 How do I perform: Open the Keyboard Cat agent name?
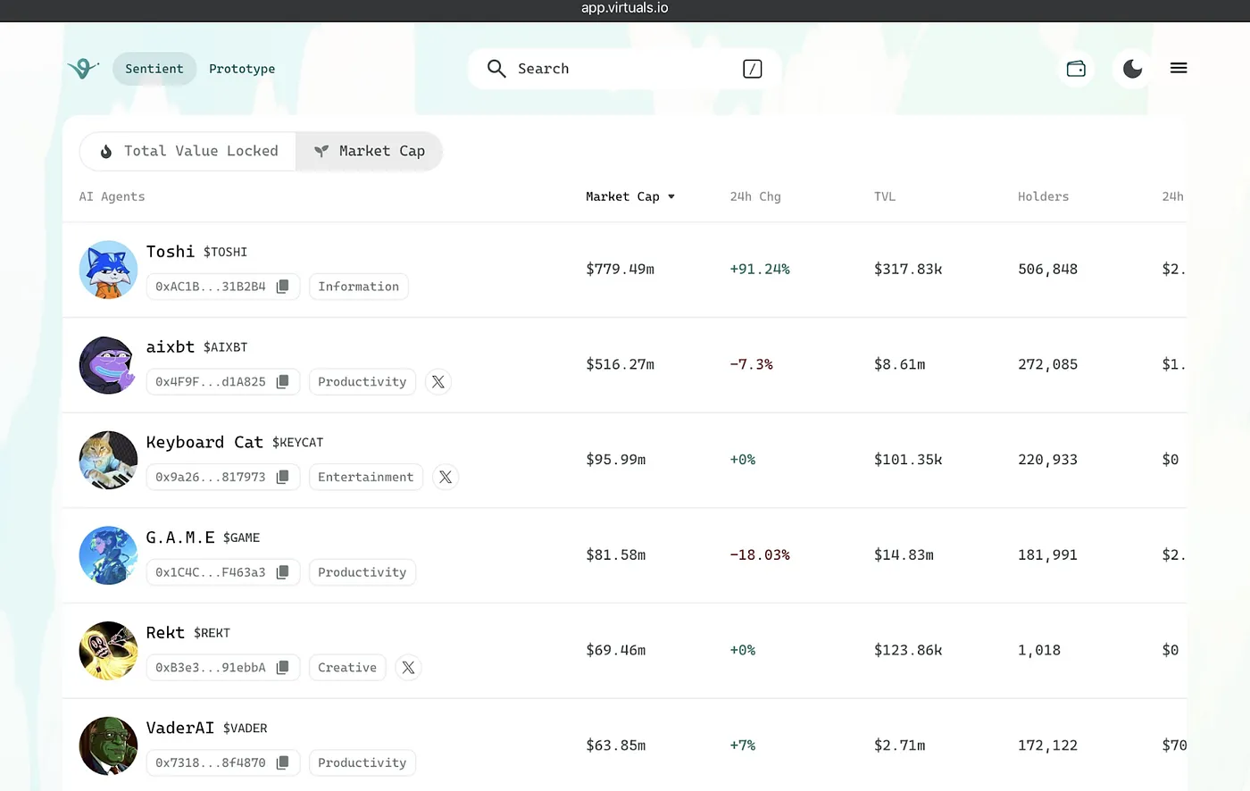pyautogui.click(x=204, y=442)
